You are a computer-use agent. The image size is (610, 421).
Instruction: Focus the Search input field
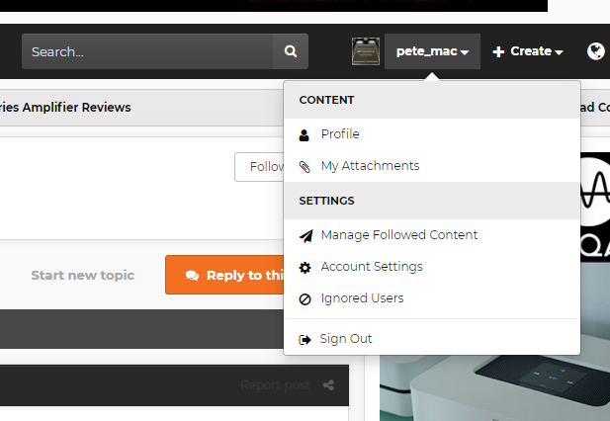pos(147,51)
